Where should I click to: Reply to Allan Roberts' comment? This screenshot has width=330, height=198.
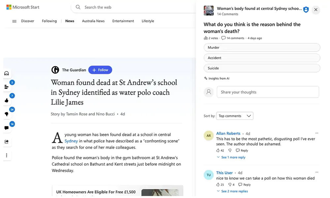pos(242,151)
